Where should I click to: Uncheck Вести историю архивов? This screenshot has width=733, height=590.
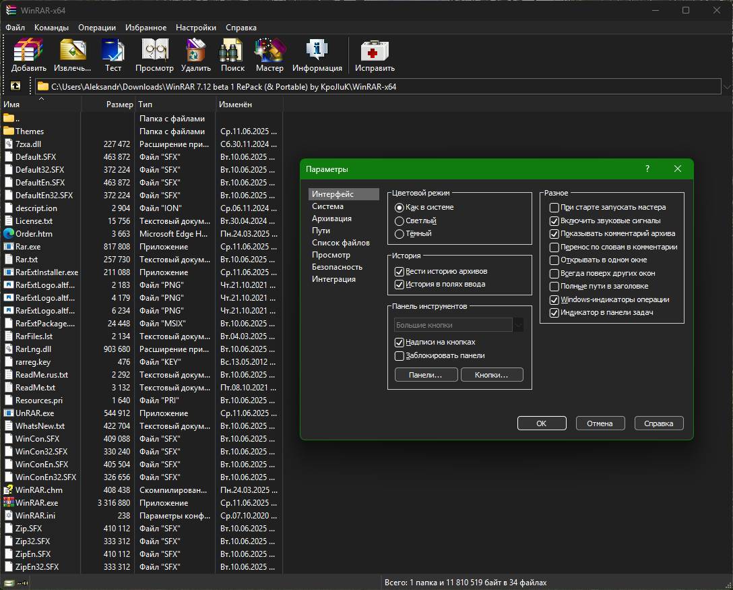click(x=400, y=271)
